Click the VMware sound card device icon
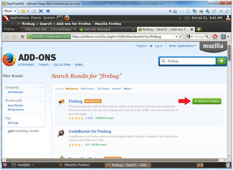Viewport: 233px width, 170px height. point(207,11)
